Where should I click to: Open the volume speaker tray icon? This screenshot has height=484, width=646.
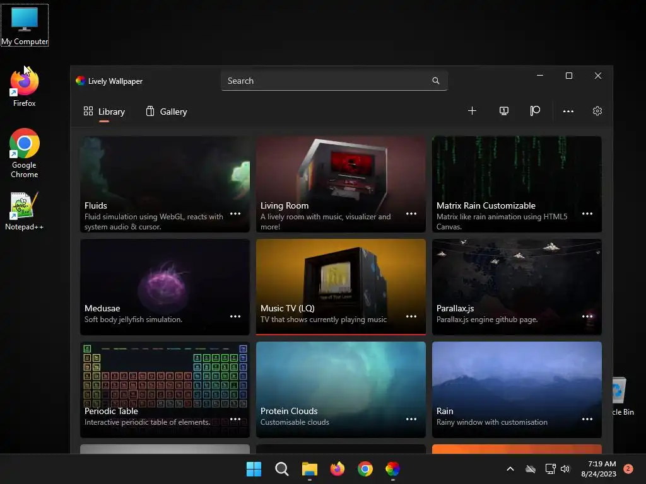point(565,469)
